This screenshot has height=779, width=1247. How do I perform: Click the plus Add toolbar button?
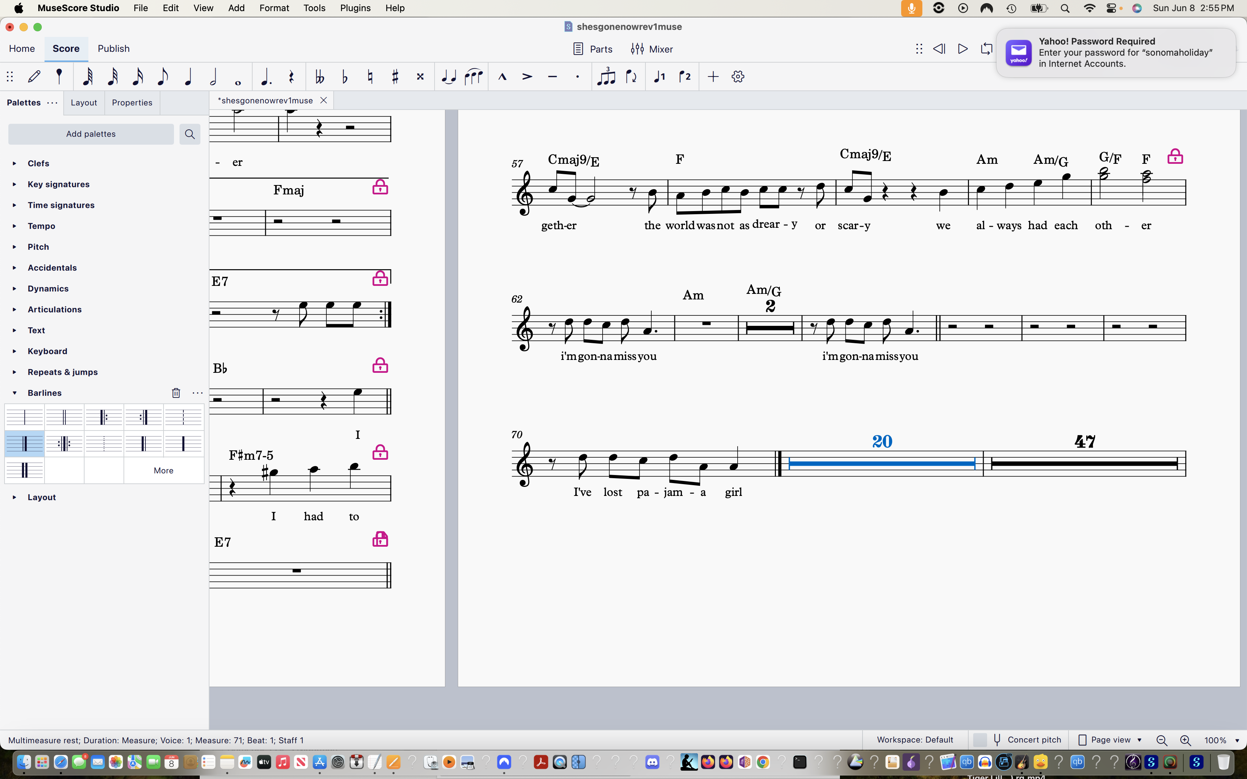(x=713, y=77)
